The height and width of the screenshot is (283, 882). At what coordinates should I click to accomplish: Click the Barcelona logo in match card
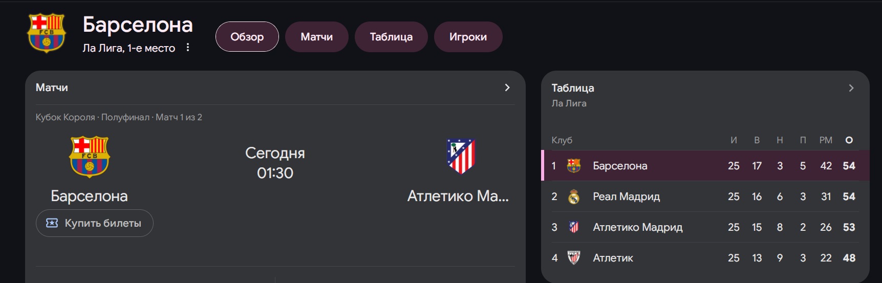click(x=90, y=157)
